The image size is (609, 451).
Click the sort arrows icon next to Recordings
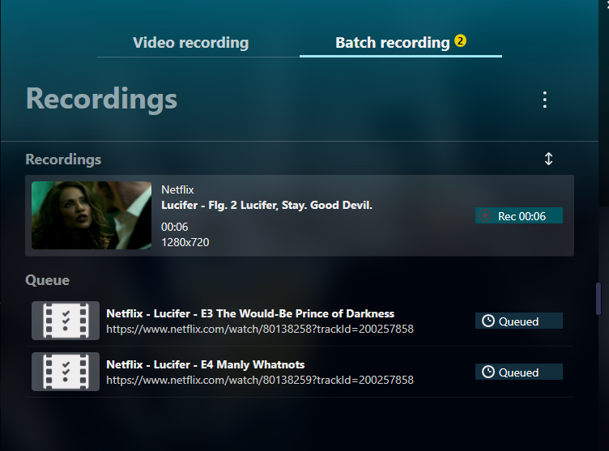click(x=548, y=159)
